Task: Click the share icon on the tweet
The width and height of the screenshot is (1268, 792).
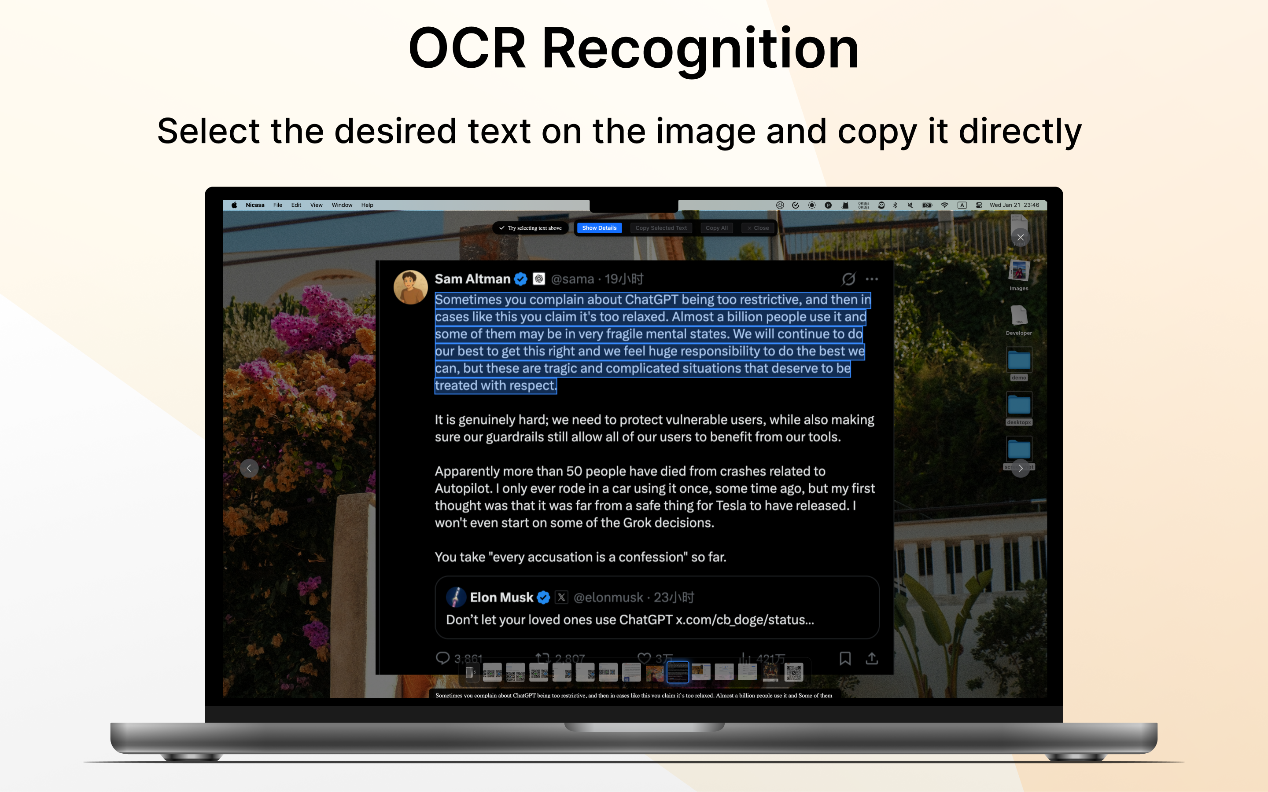Action: 871,659
